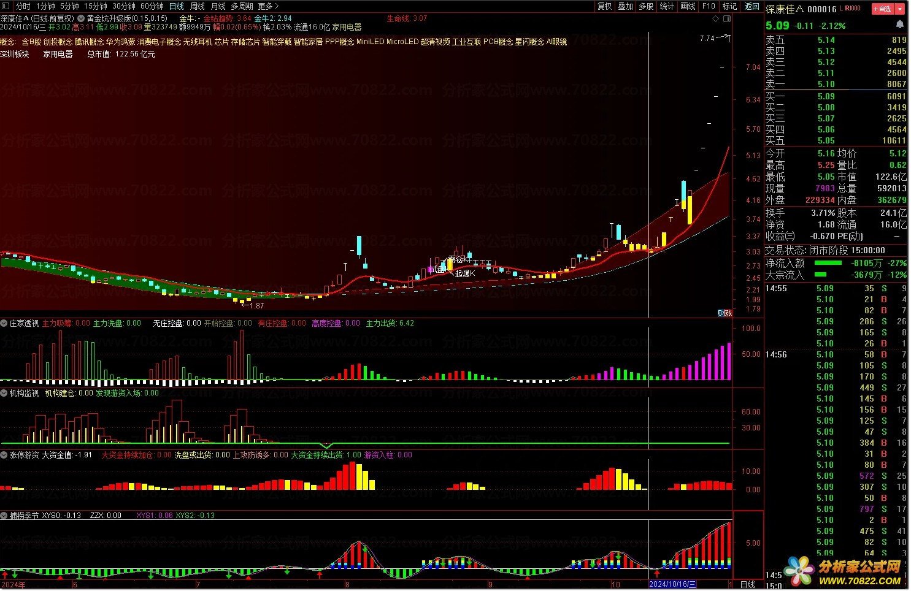
Task: Click the 生命线: 3.07 indicator value
Action: [x=407, y=18]
